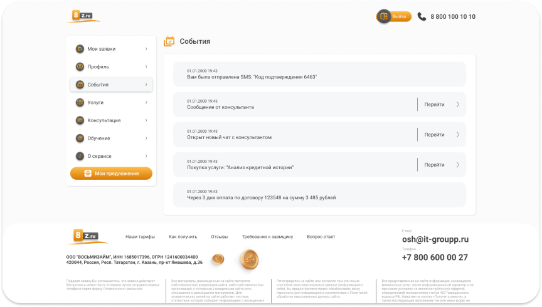Expand the О сервисе chevron arrow
Image resolution: width=542 pixels, height=307 pixels.
click(x=146, y=156)
